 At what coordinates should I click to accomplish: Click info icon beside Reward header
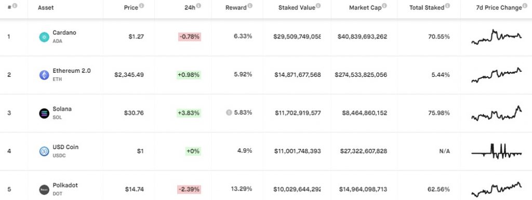coord(250,6)
